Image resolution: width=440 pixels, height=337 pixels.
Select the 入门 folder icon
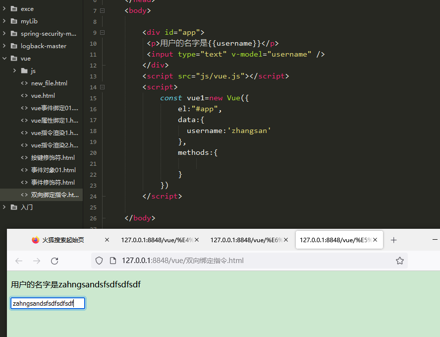pos(14,207)
